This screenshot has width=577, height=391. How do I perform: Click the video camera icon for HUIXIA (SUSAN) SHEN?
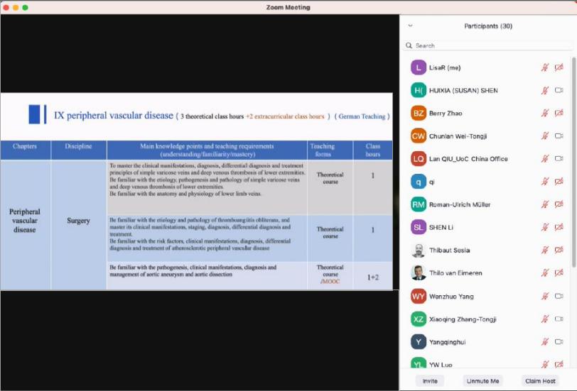(x=559, y=90)
